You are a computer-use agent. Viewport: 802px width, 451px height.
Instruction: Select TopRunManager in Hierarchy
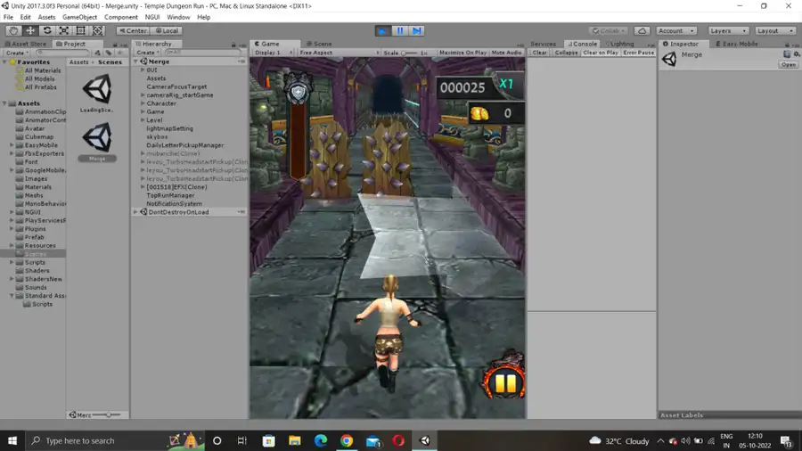click(170, 195)
